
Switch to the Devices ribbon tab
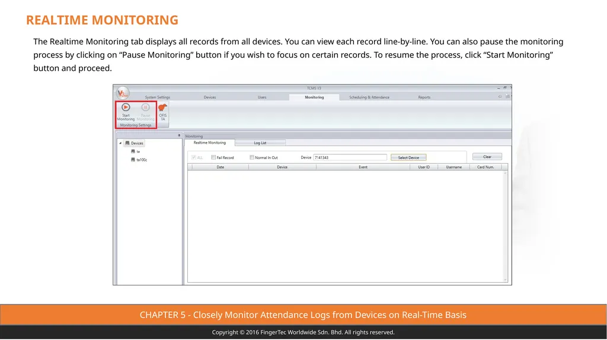[x=210, y=98]
